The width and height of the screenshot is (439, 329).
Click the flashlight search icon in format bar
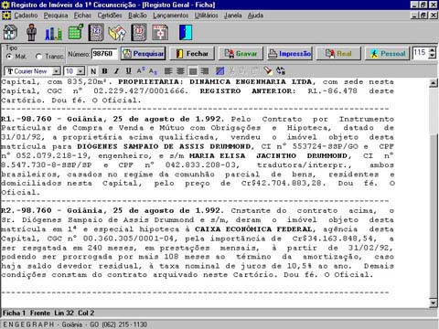point(268,71)
